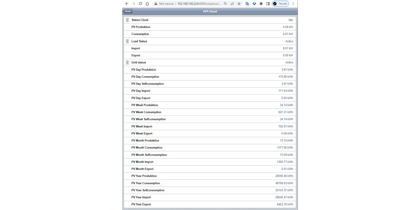Open the Google Translate extension icon
Viewport: 420px width, 210px height.
tap(247, 3)
